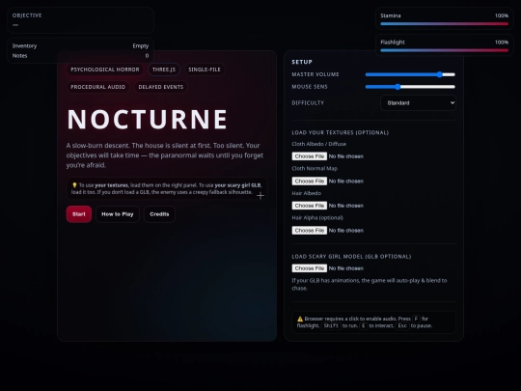Click the Load Your Textures (Optional) heading
This screenshot has width=521, height=391.
point(341,132)
